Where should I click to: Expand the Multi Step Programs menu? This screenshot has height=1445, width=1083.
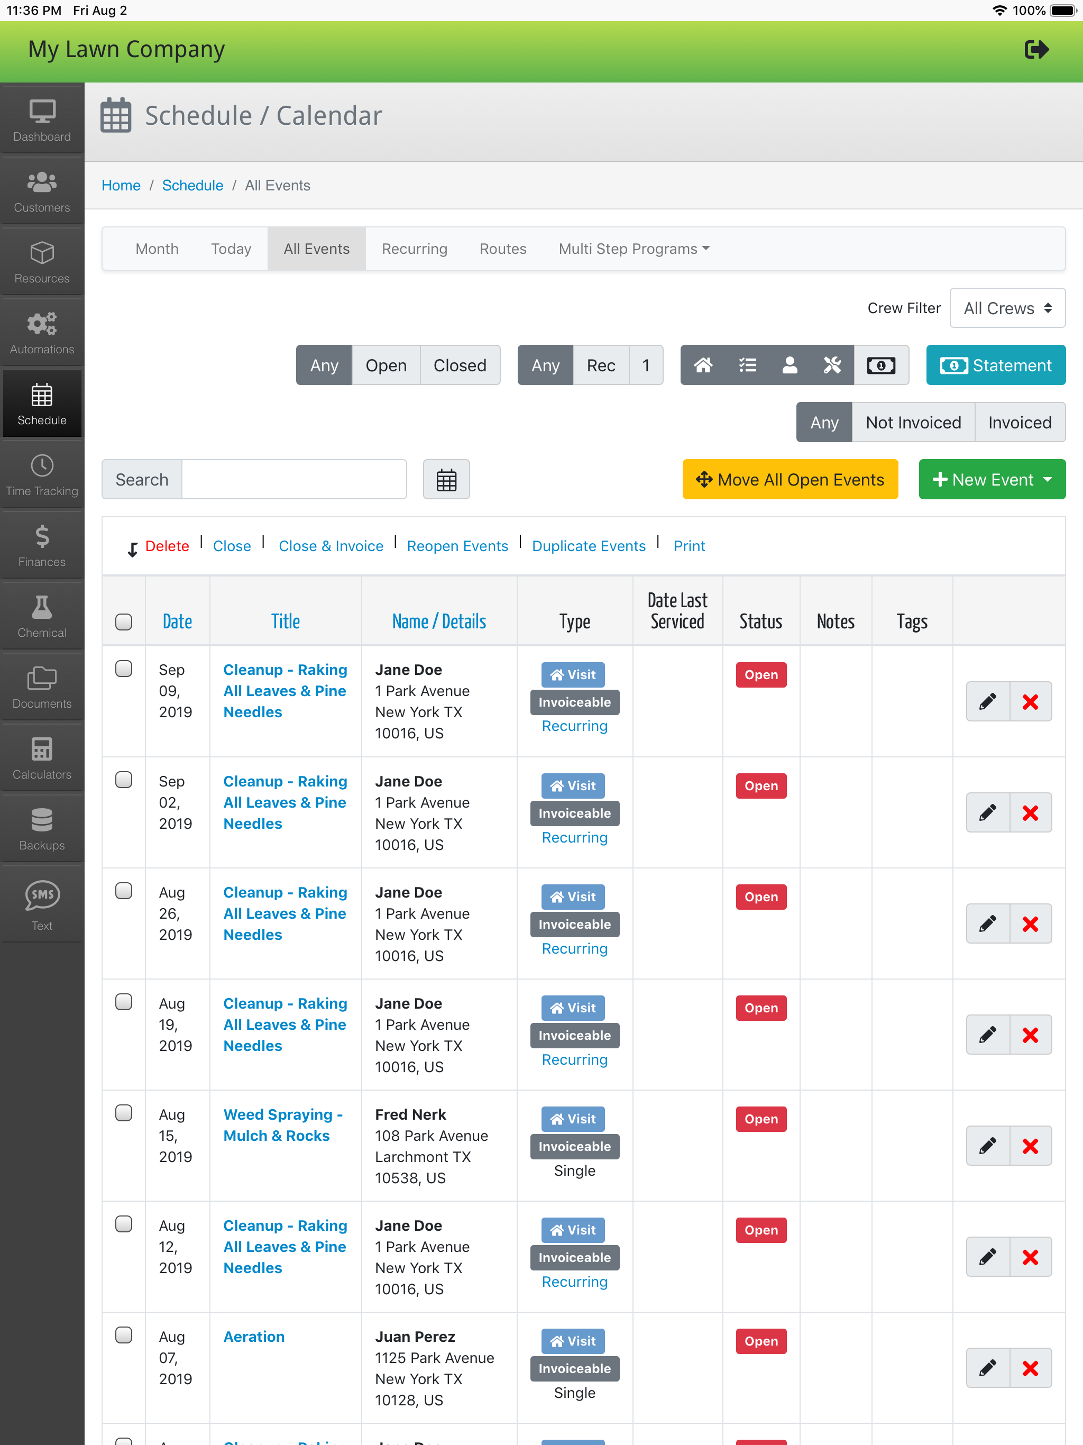633,249
